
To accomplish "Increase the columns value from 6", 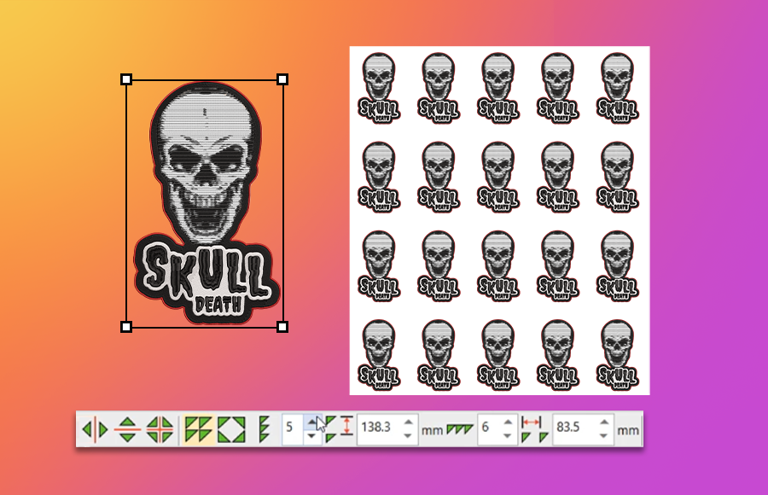I will click(x=509, y=422).
